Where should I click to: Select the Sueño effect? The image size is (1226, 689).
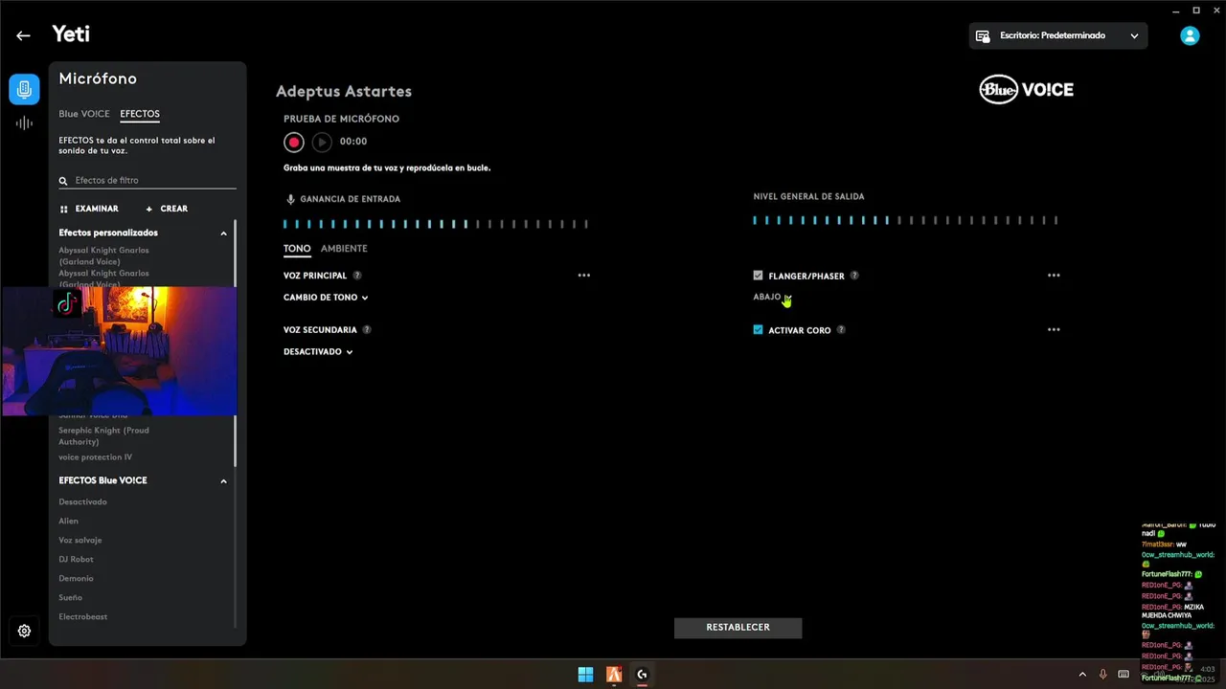(70, 598)
